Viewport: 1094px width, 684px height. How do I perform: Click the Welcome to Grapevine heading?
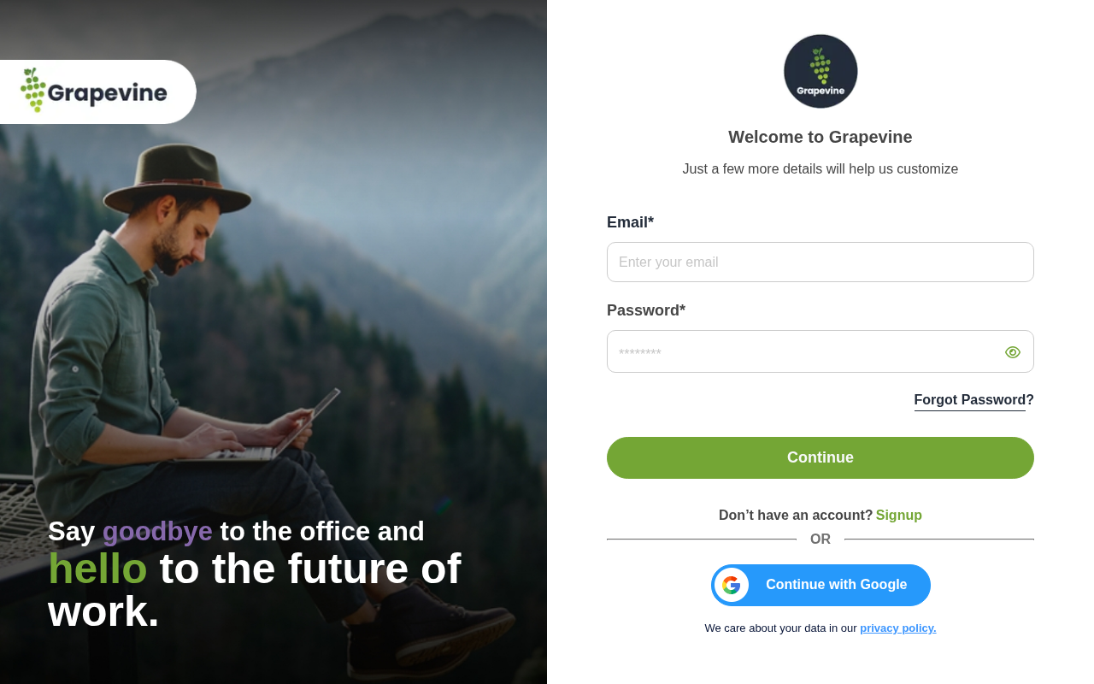click(x=820, y=137)
